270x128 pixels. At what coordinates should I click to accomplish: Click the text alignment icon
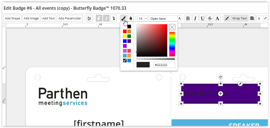(x=252, y=18)
